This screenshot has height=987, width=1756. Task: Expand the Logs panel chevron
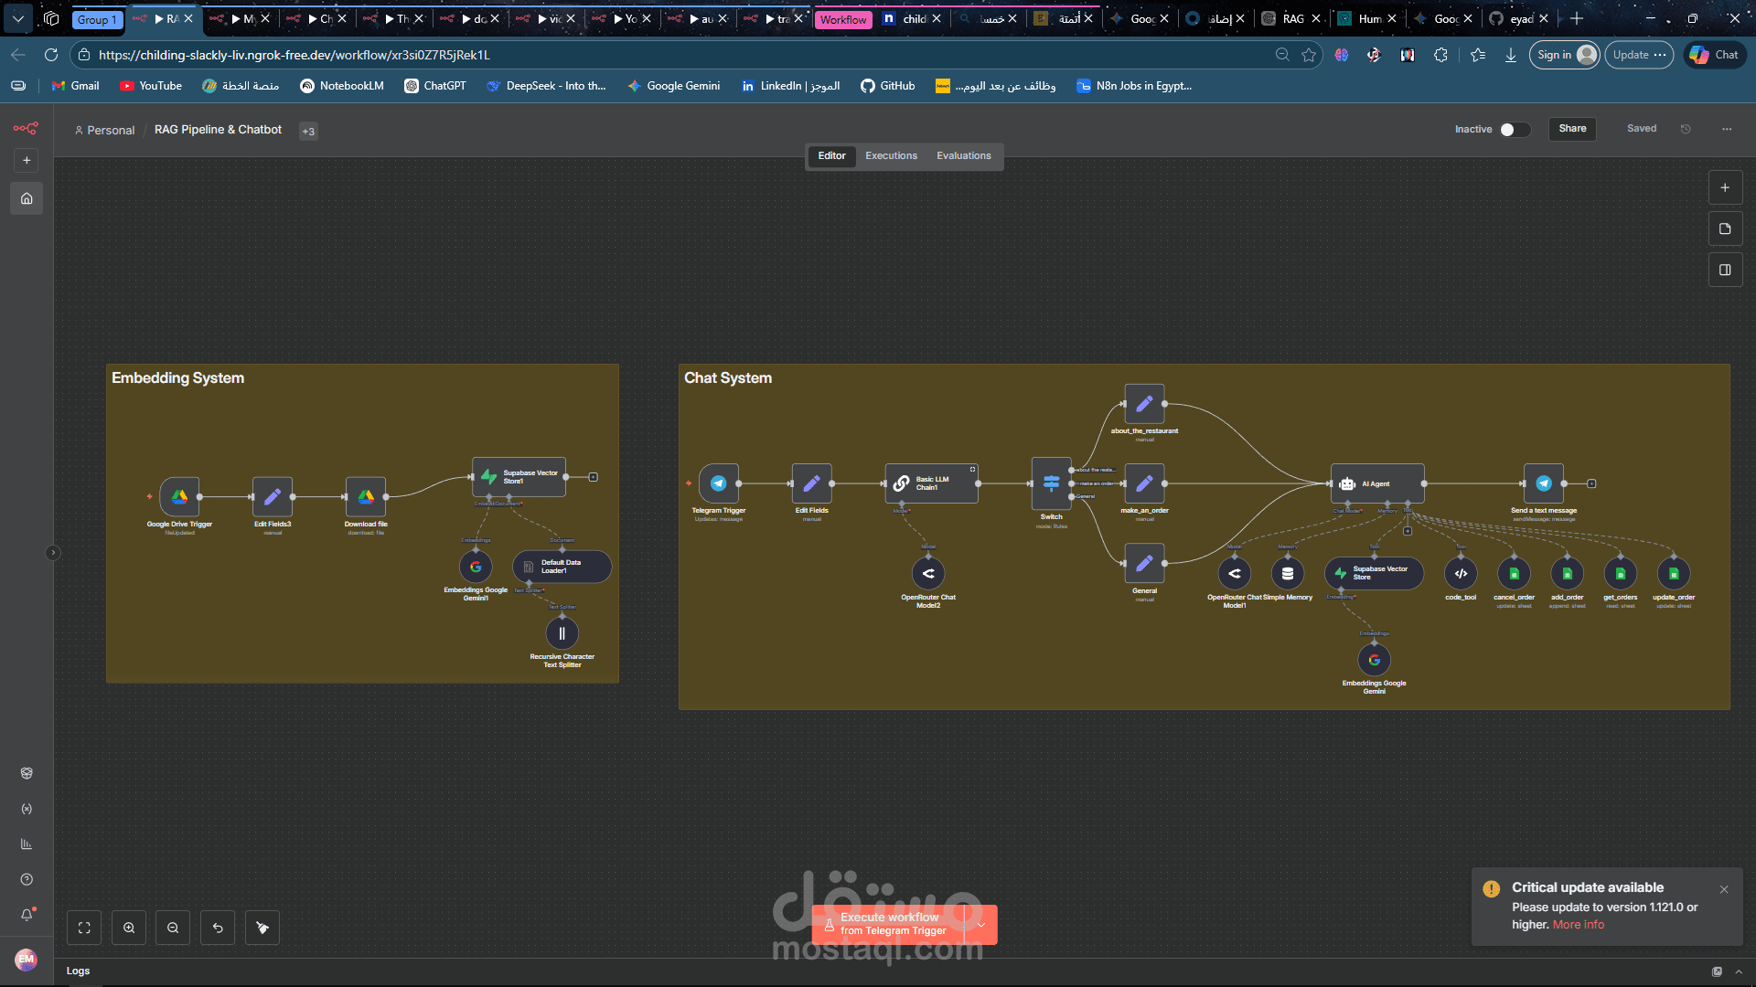[x=1739, y=971]
